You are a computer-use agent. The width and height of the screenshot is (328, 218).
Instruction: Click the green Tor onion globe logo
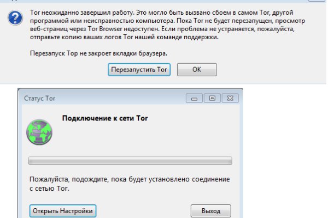point(39,132)
